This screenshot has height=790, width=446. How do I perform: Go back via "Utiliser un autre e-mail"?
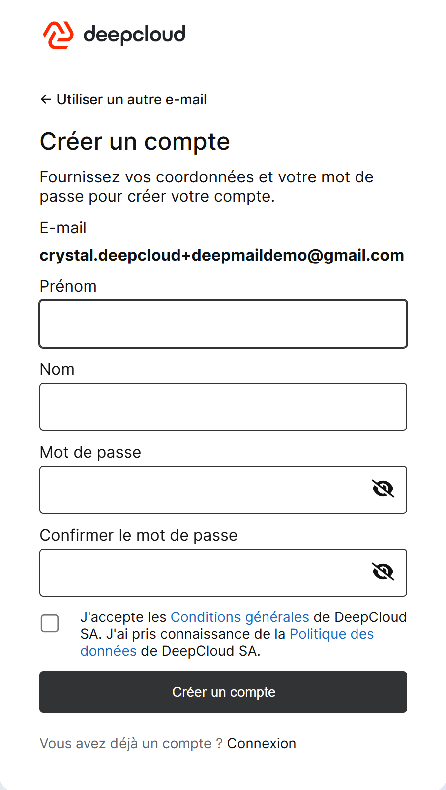click(x=131, y=100)
